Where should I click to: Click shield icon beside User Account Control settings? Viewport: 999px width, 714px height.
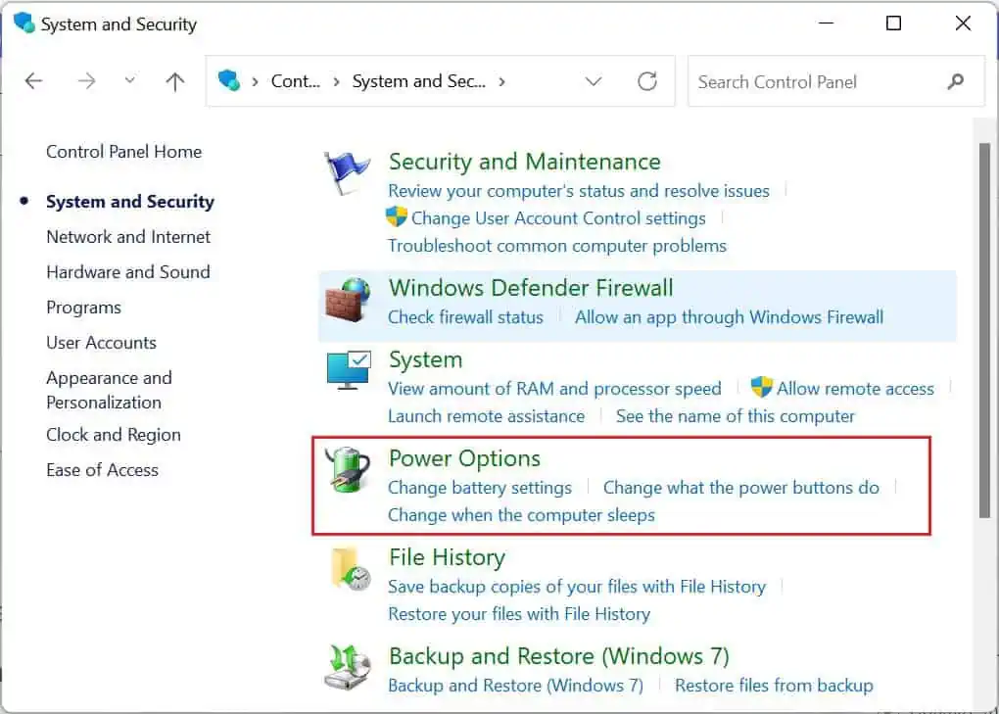pos(397,216)
